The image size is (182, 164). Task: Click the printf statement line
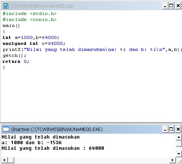point(92,50)
